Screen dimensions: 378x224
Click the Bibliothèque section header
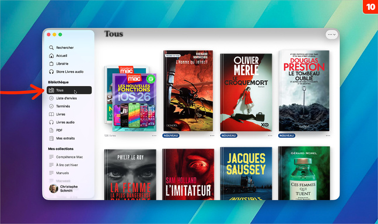click(58, 82)
